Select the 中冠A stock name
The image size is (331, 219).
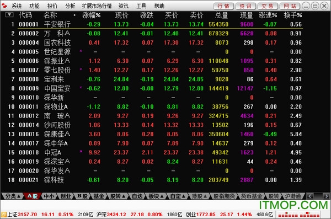52,152
